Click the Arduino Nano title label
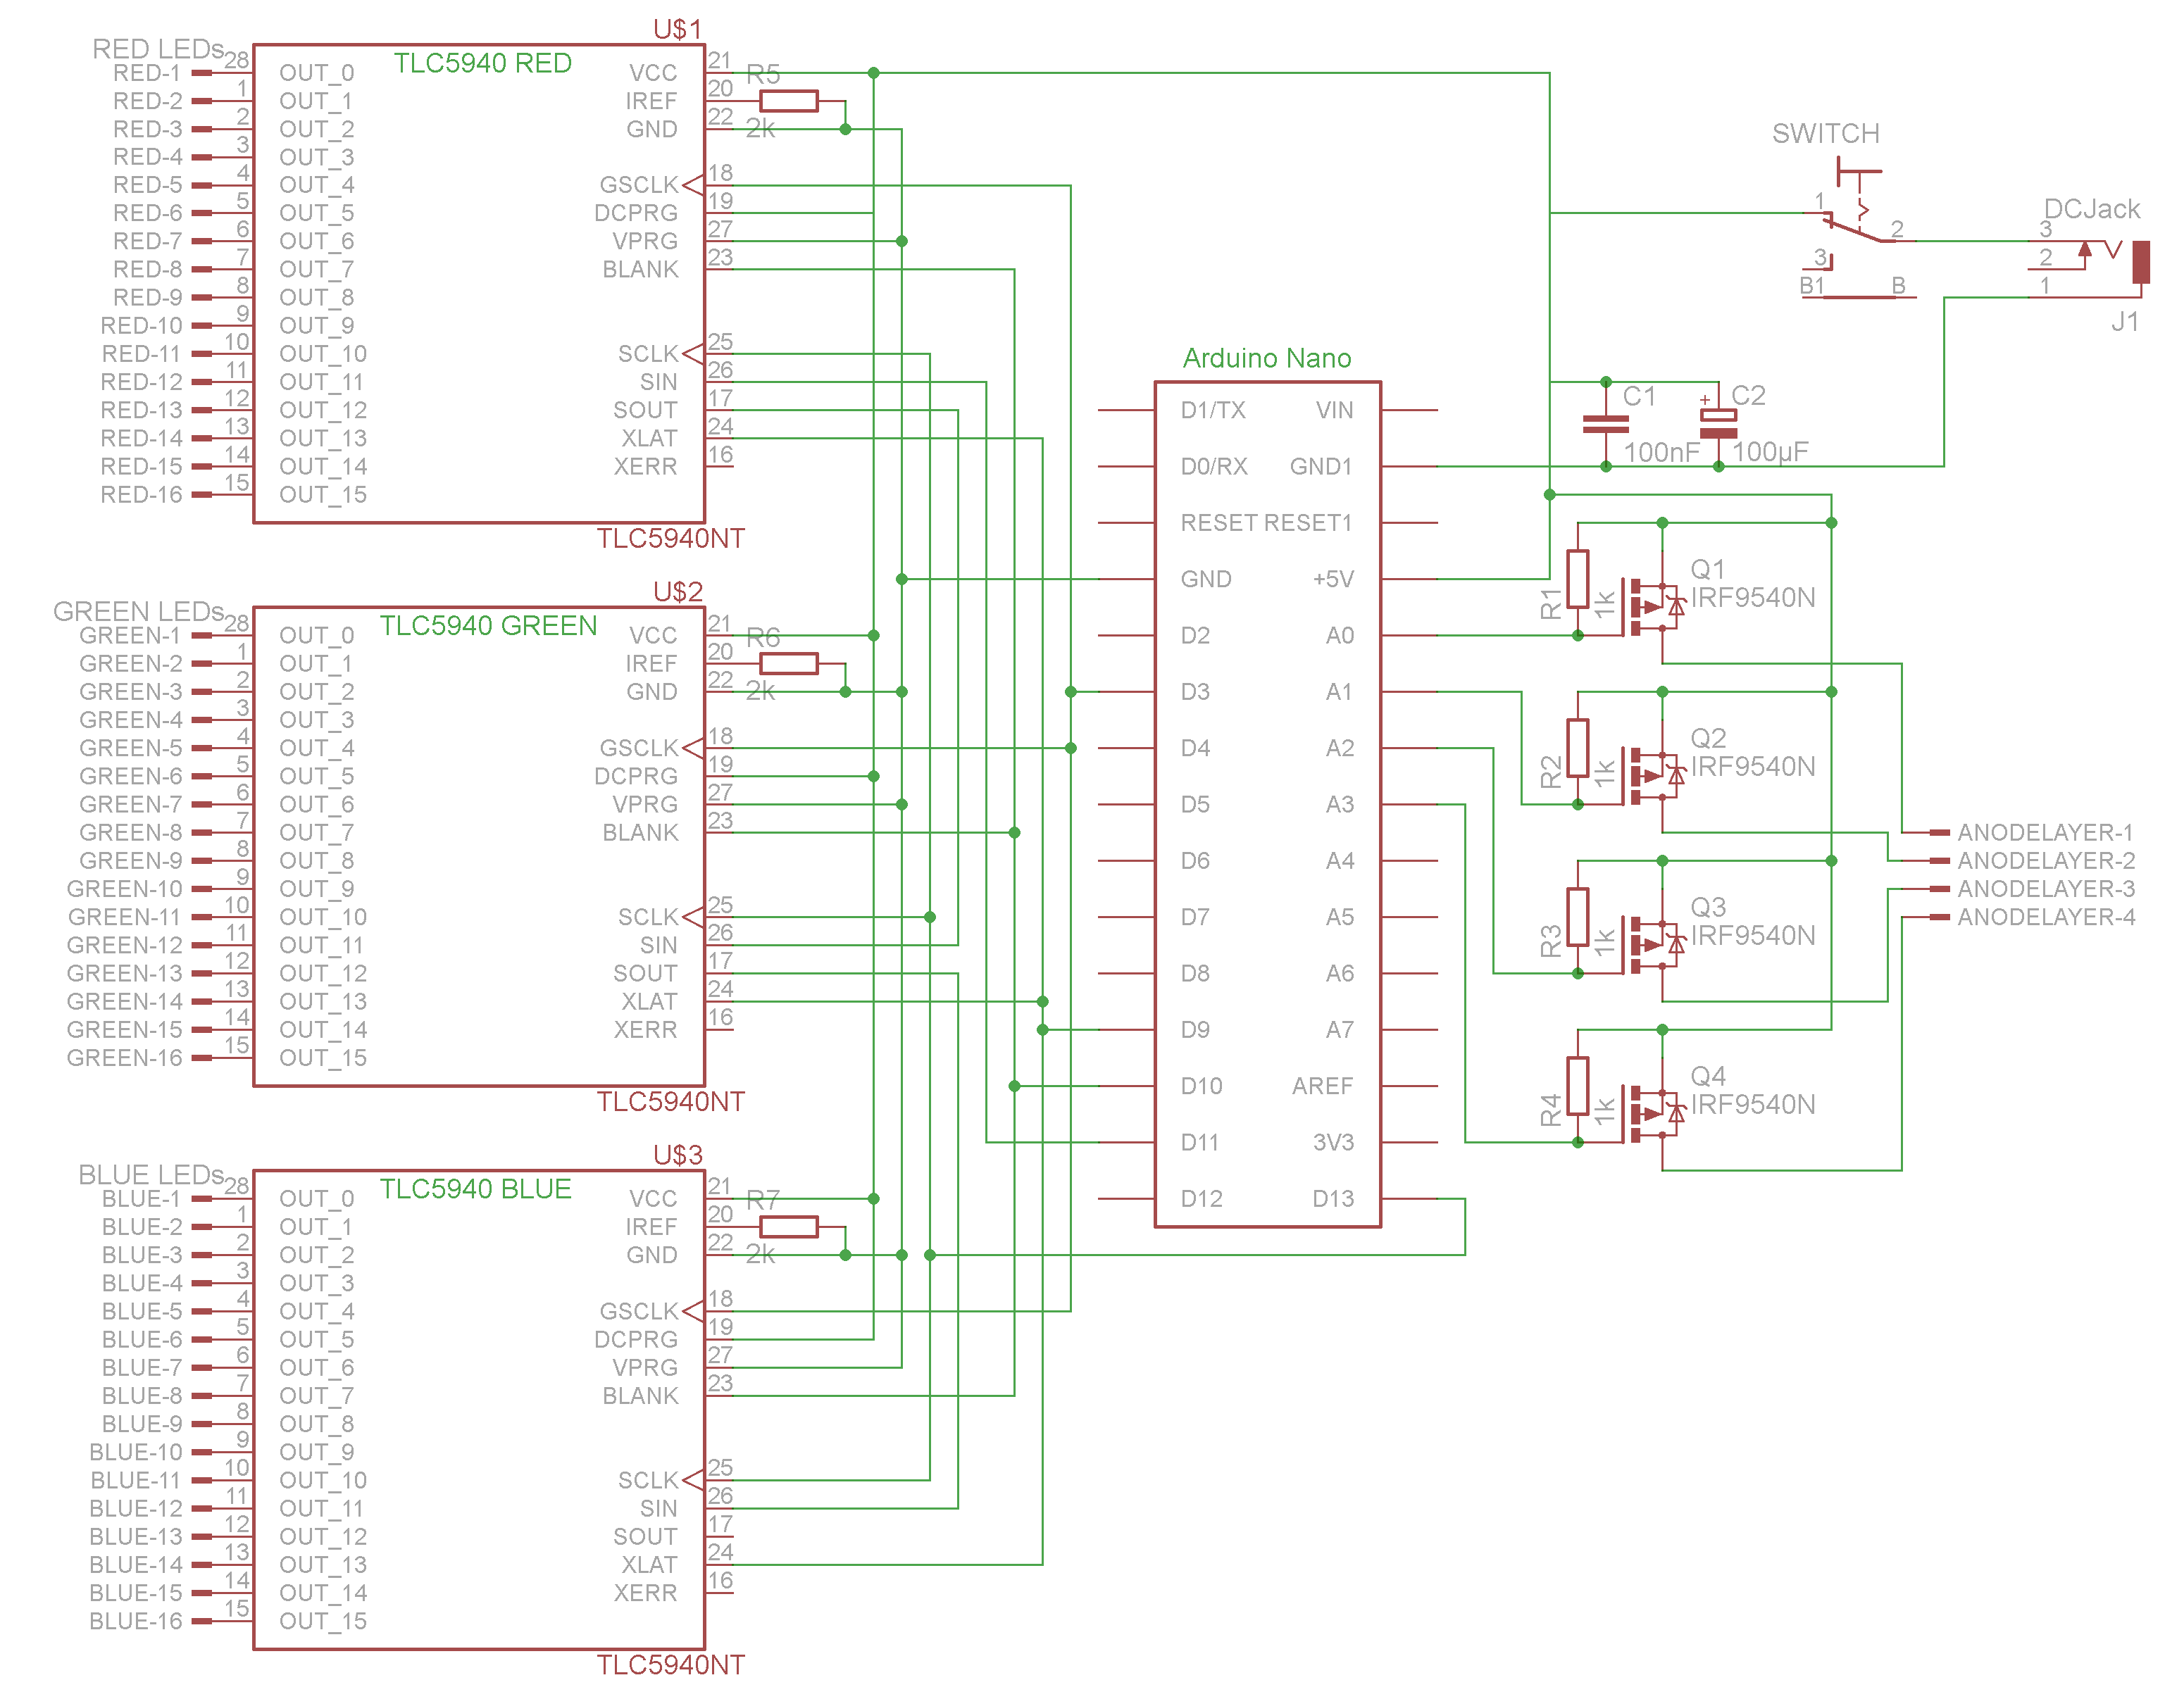Image resolution: width=2184 pixels, height=1699 pixels. pos(1267,358)
